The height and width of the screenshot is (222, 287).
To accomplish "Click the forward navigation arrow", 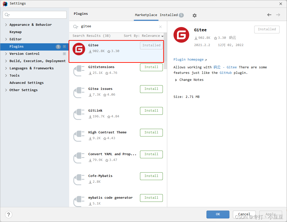I will pyautogui.click(x=278, y=15).
